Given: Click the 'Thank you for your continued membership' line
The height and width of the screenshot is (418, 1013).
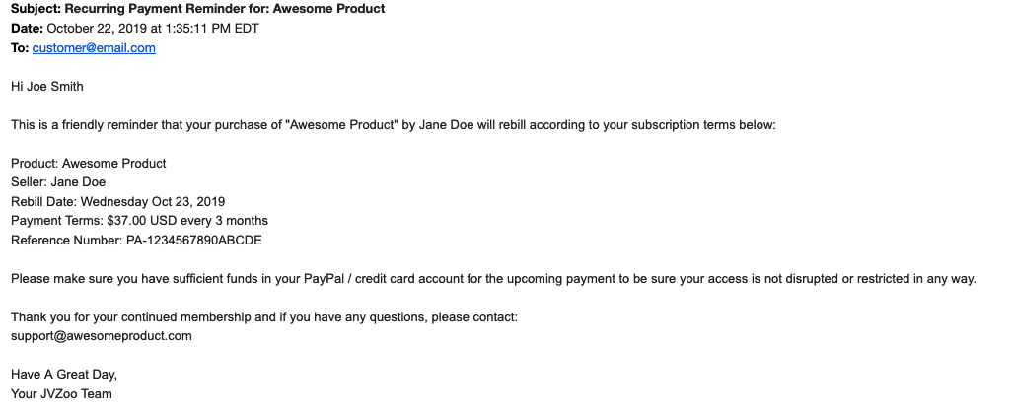Looking at the screenshot, I should coord(264,317).
